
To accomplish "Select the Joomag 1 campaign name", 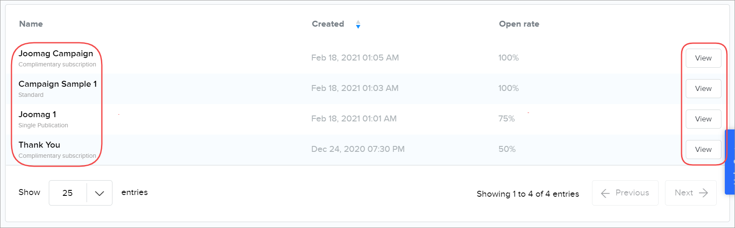I will (x=37, y=115).
